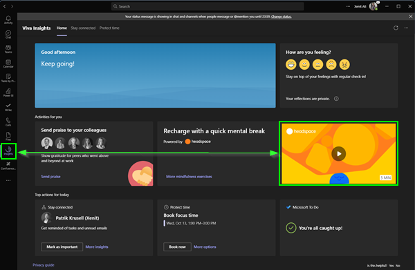Switch to the Home tab
Viewport: 415px width, 270px height.
pos(62,28)
